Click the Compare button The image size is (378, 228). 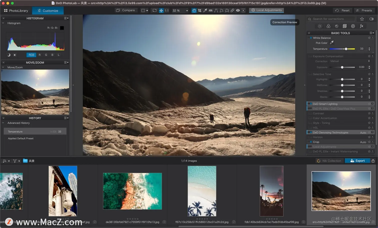pyautogui.click(x=126, y=10)
